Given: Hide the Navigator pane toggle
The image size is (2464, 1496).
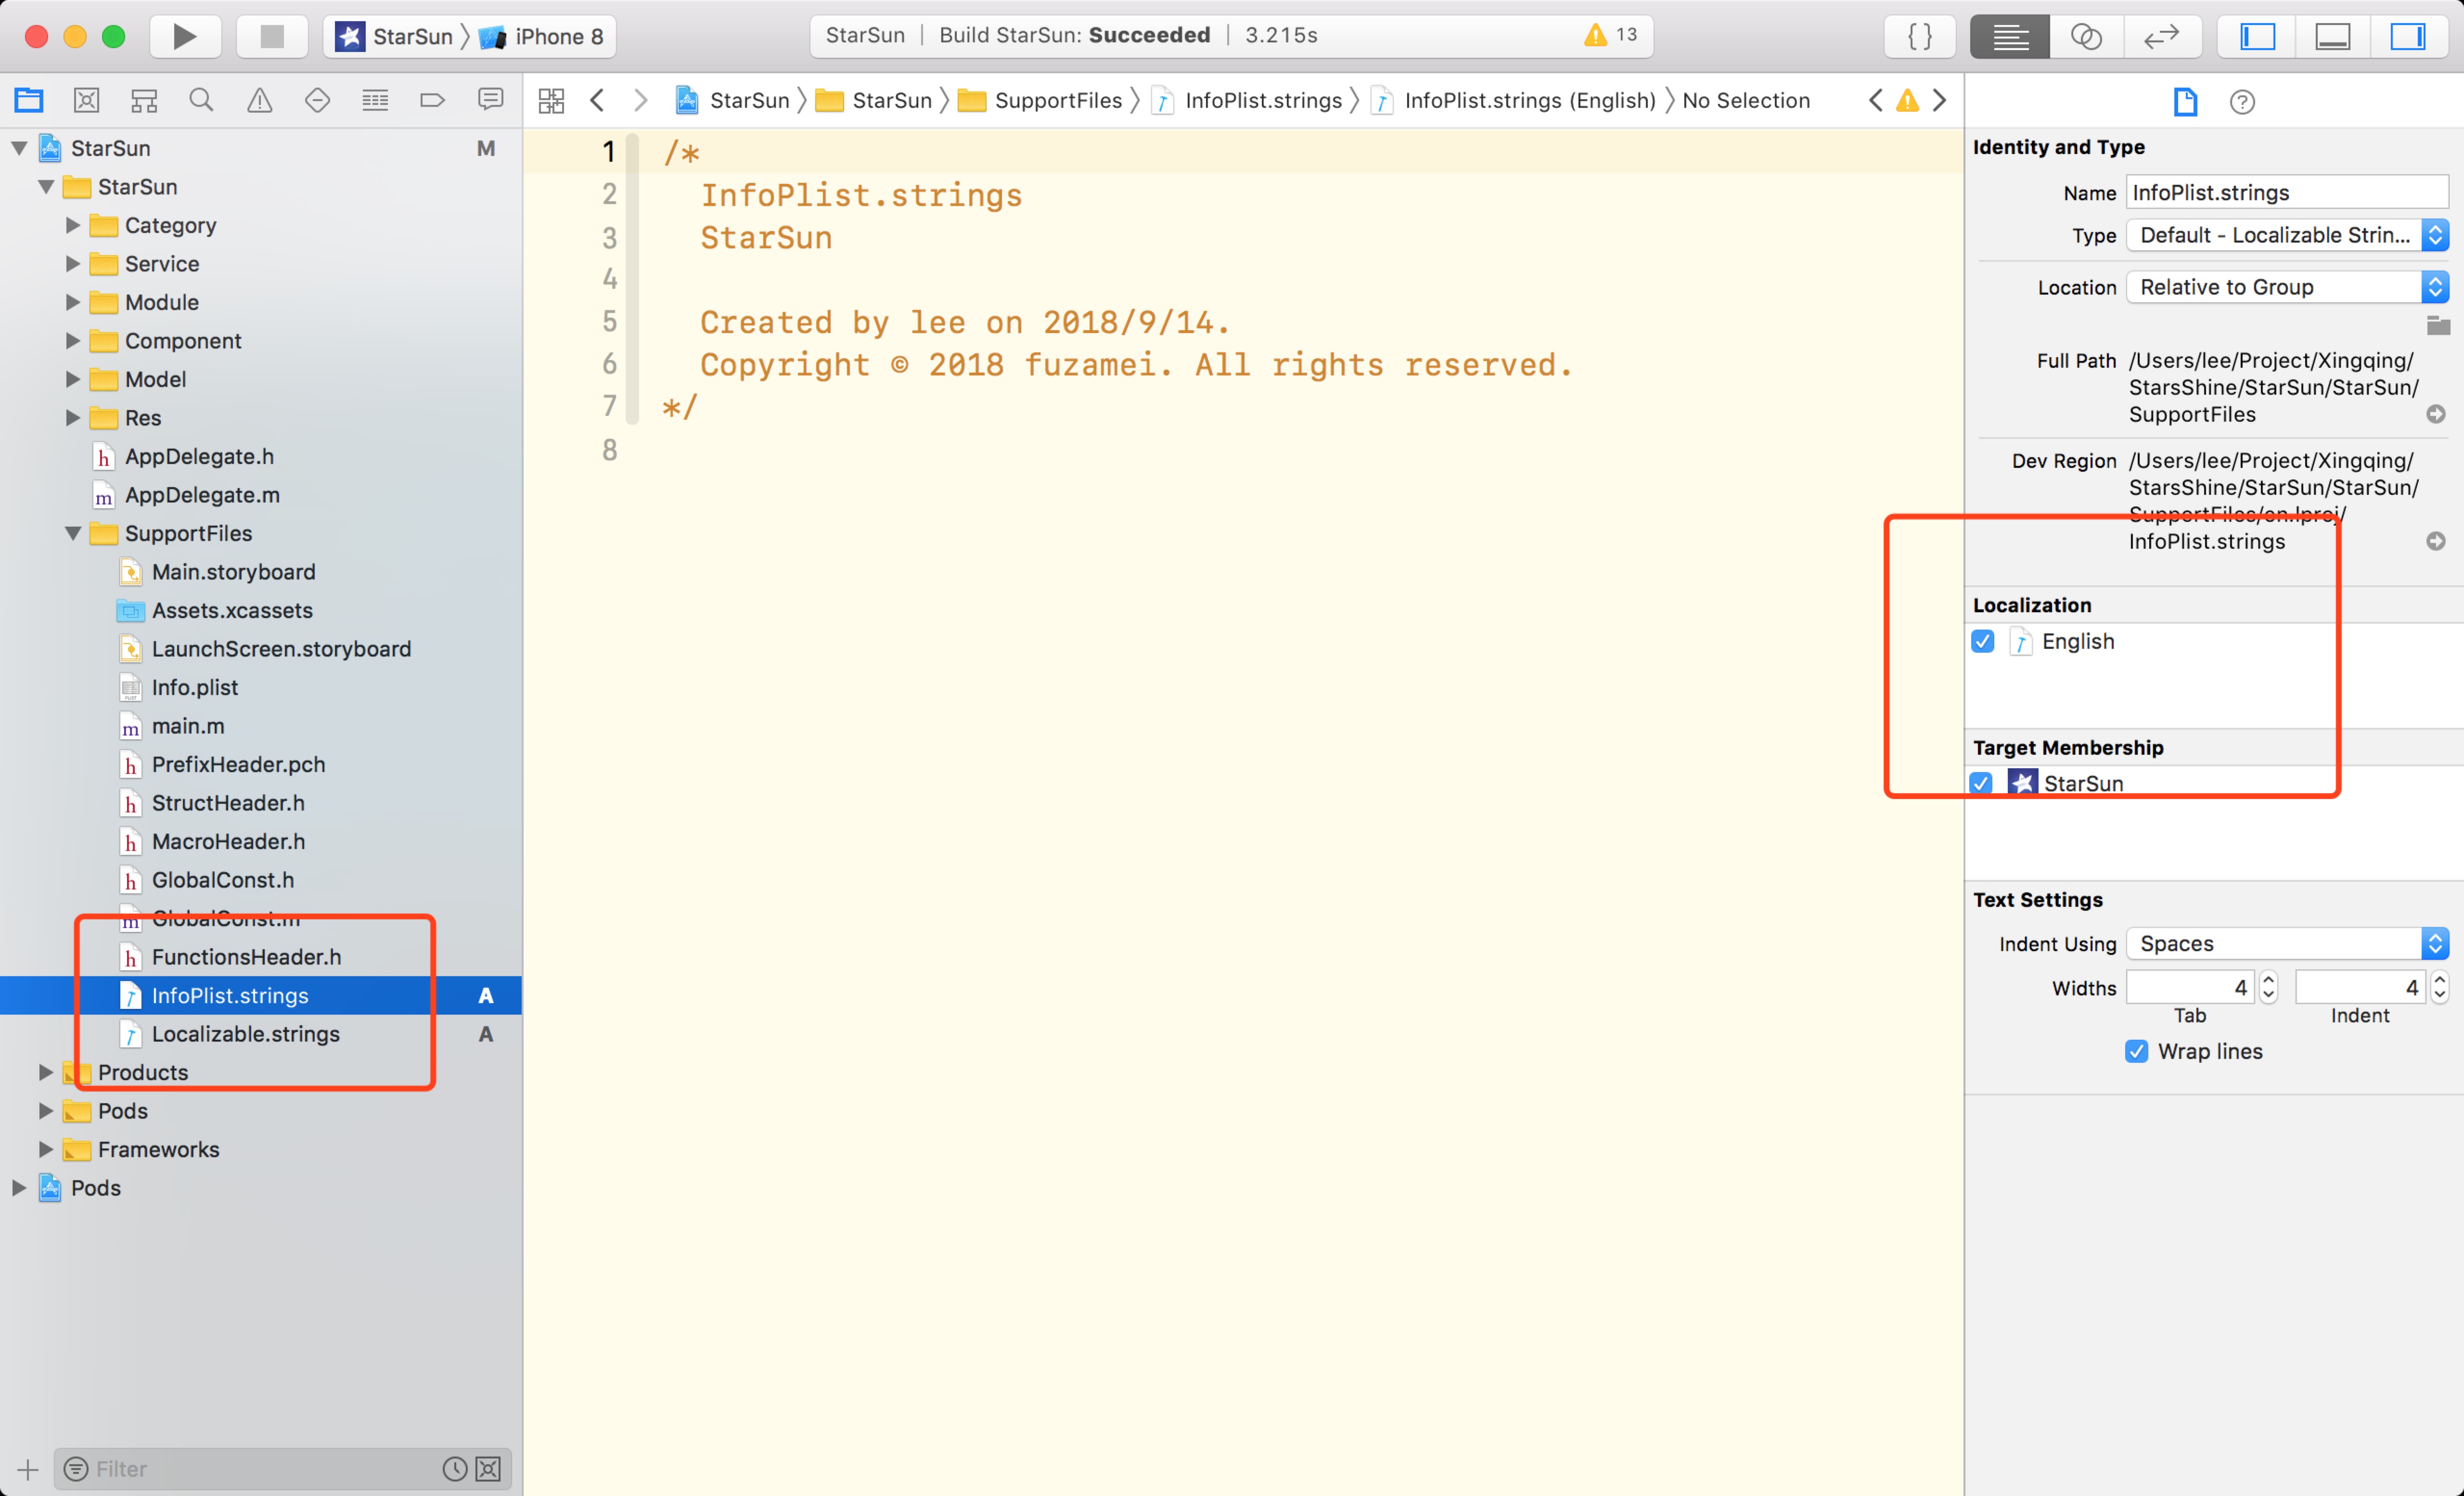Looking at the screenshot, I should (2257, 37).
